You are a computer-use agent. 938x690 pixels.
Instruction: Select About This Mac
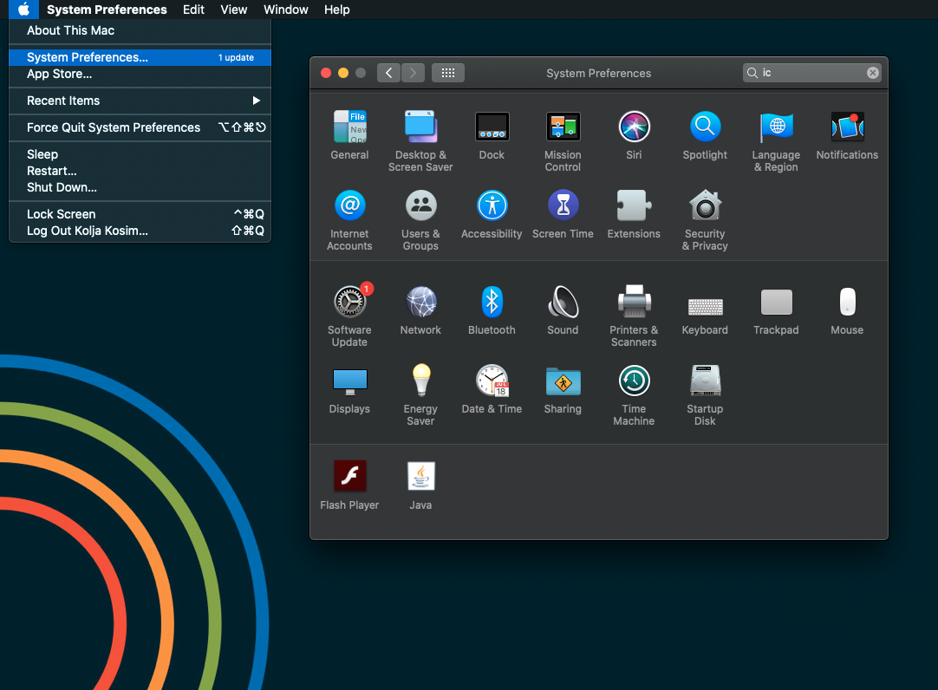tap(140, 30)
